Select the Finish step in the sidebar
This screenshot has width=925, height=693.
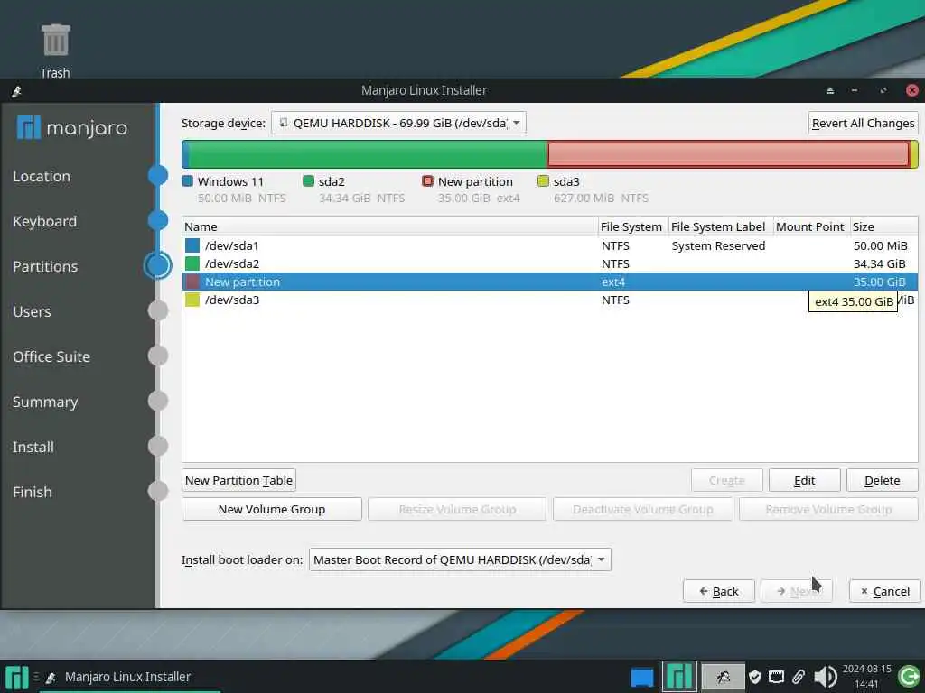[x=33, y=492]
